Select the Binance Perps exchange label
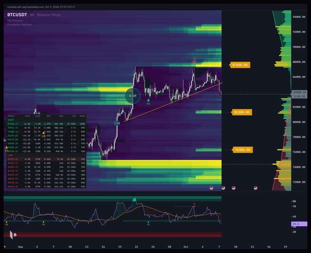The image size is (311, 253). (x=49, y=15)
